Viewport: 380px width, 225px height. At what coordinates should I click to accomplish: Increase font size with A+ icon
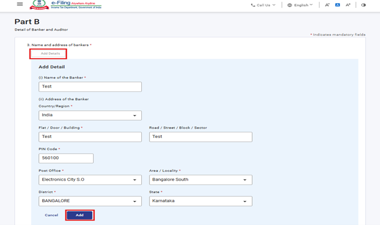coord(348,5)
